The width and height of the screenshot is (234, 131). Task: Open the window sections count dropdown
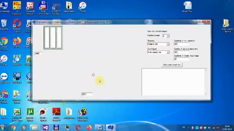168,36
